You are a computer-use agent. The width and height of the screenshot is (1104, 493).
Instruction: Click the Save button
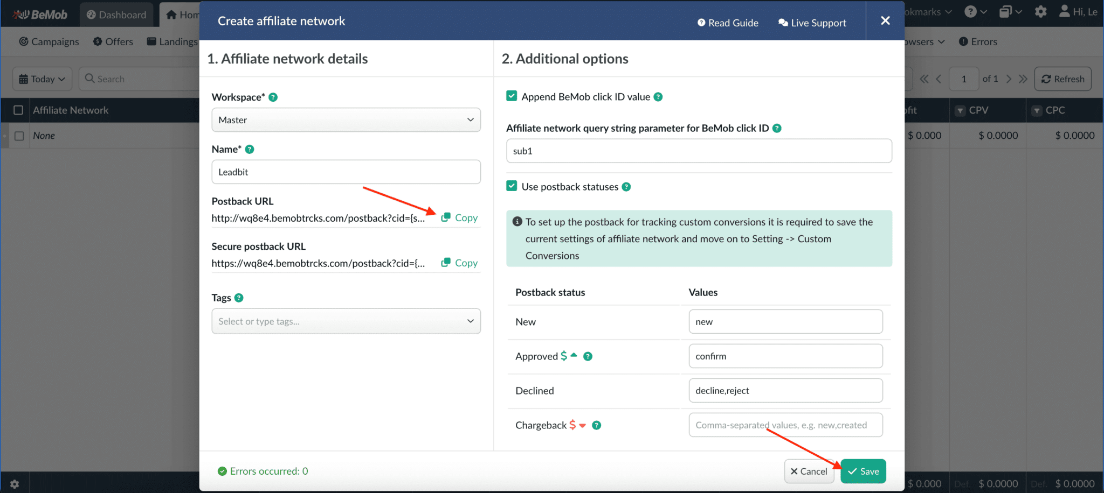[x=862, y=471]
